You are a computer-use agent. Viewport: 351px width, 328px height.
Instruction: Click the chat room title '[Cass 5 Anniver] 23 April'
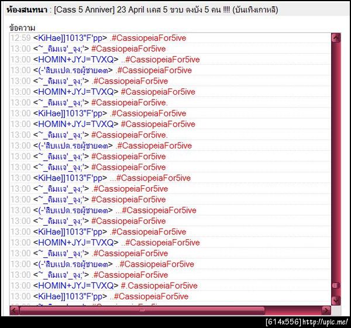click(98, 10)
